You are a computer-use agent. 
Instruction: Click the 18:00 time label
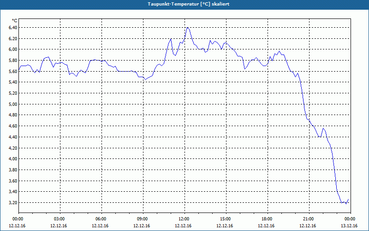tap(268, 219)
